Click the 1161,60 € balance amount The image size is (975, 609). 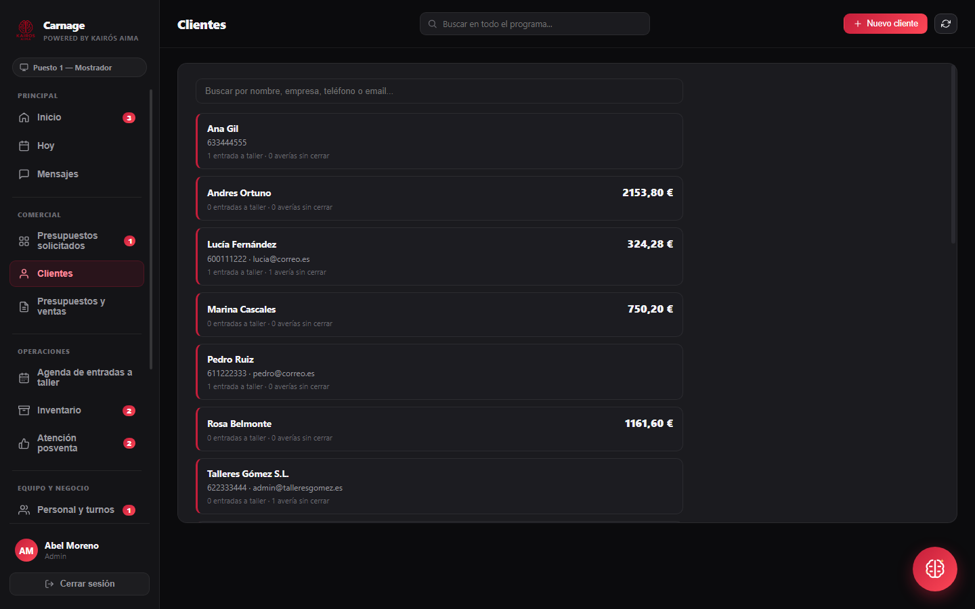(x=649, y=424)
